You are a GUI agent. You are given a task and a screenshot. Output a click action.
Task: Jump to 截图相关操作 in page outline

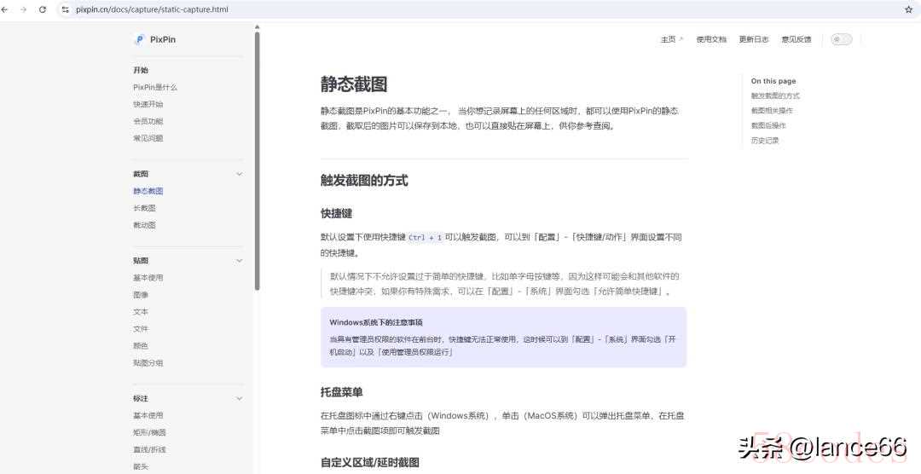point(771,111)
